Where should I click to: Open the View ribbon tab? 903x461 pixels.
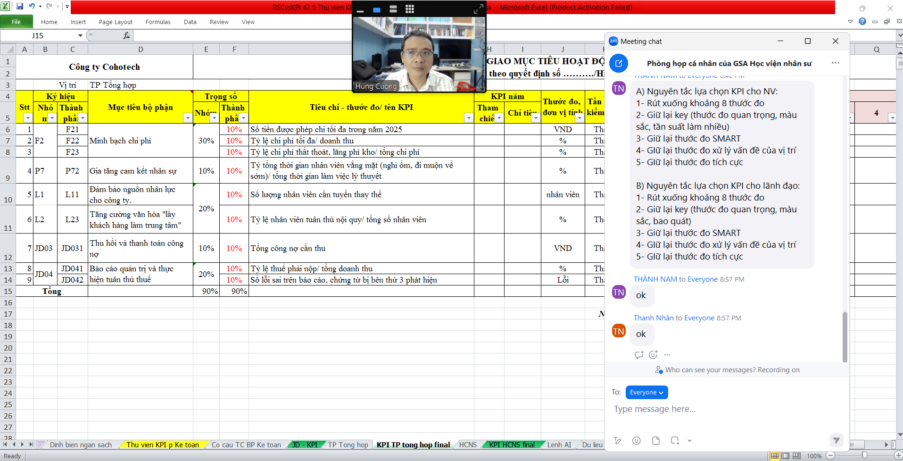[x=248, y=22]
